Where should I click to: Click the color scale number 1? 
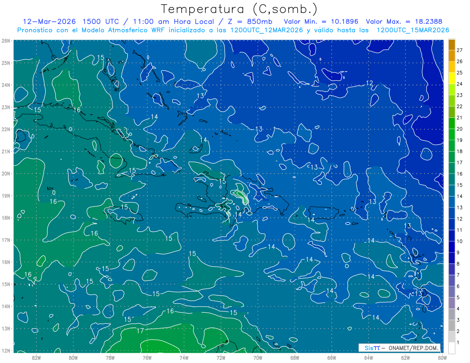click(x=458, y=343)
